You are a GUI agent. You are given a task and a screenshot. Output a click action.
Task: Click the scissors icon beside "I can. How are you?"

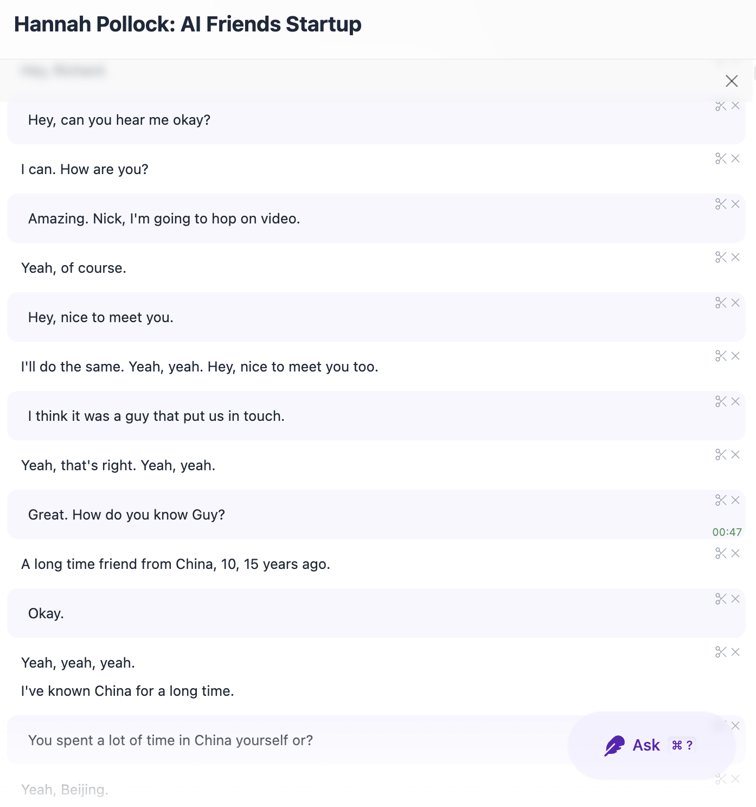tap(721, 159)
